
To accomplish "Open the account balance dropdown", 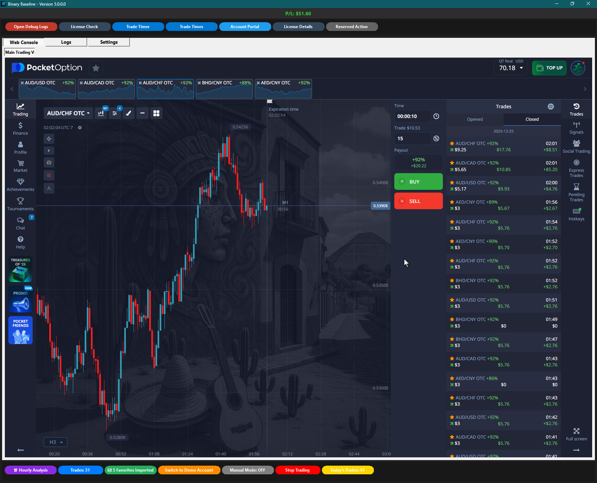I will pos(511,68).
